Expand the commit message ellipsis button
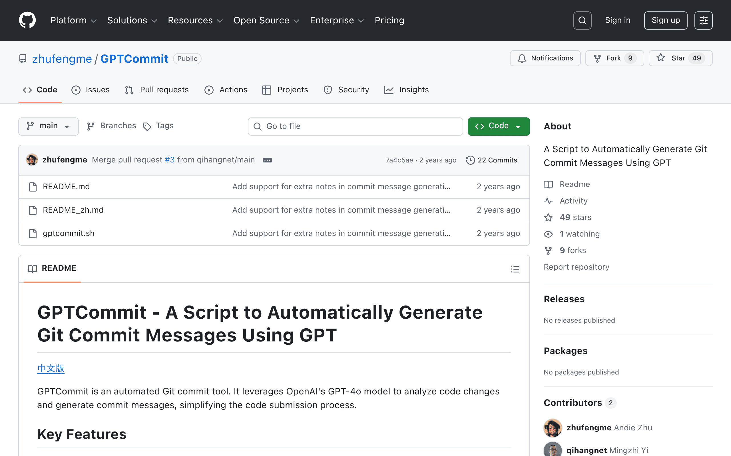Image resolution: width=731 pixels, height=456 pixels. [x=267, y=160]
